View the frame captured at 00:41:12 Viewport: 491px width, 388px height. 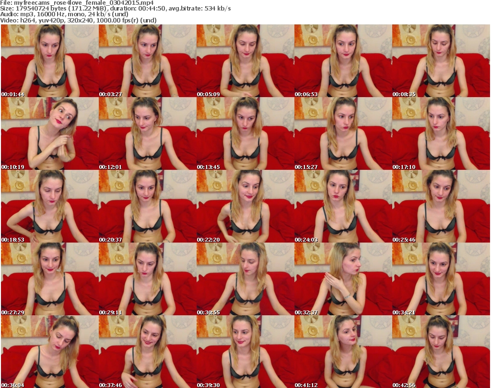[x=343, y=352]
